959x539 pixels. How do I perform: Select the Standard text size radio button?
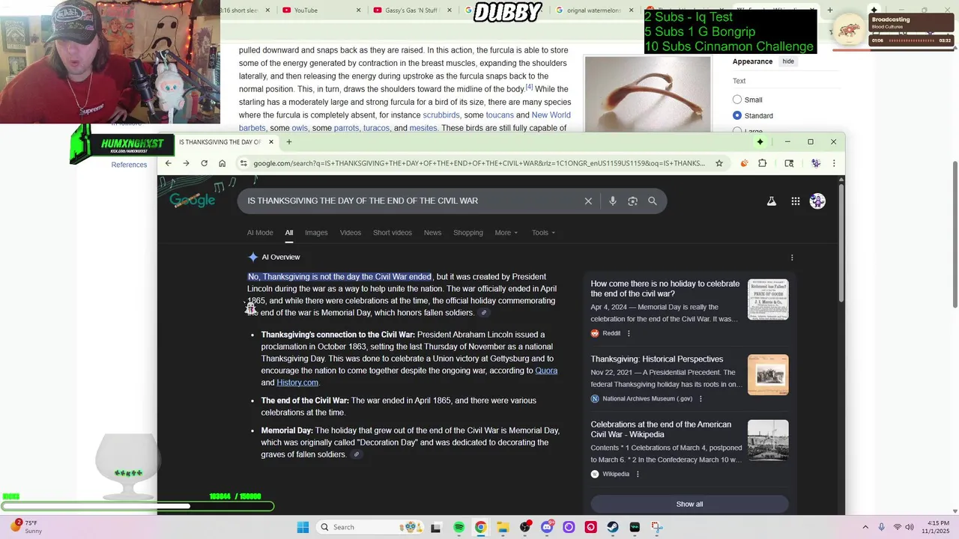pyautogui.click(x=737, y=115)
